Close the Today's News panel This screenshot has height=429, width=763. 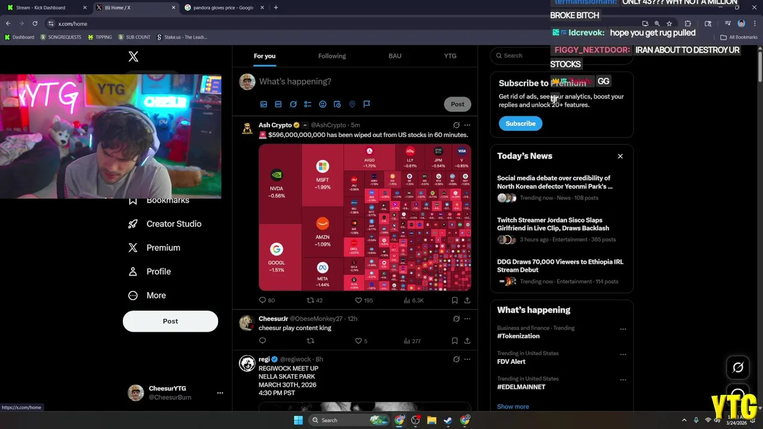(620, 156)
